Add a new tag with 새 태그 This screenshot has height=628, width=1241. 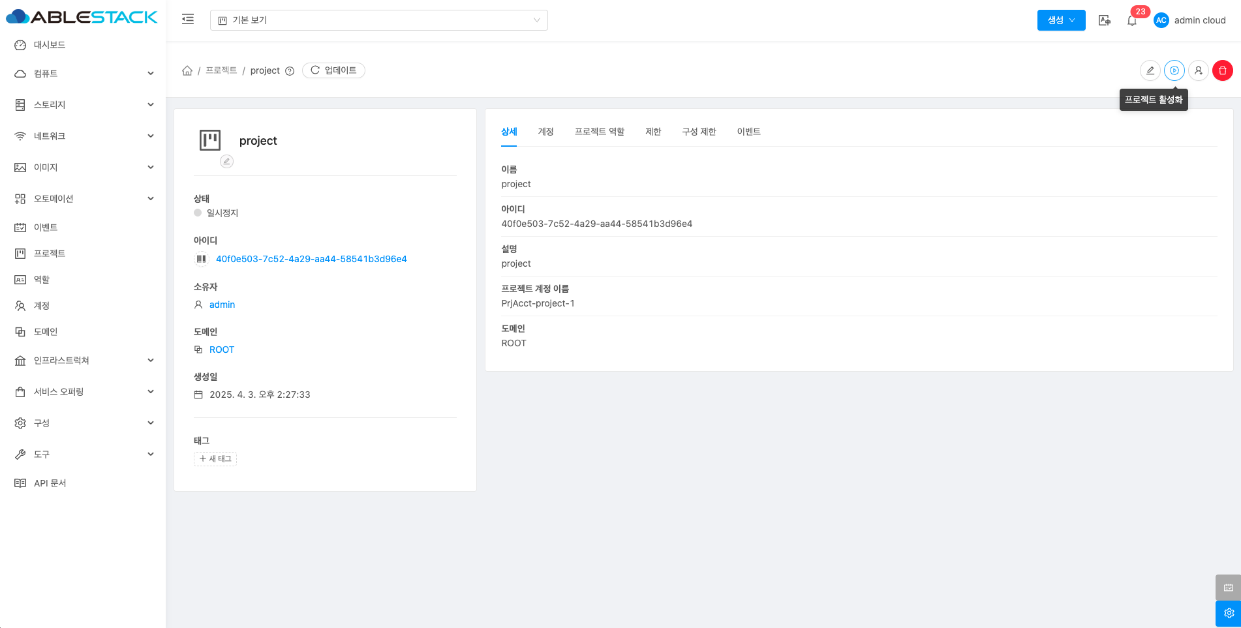215,459
